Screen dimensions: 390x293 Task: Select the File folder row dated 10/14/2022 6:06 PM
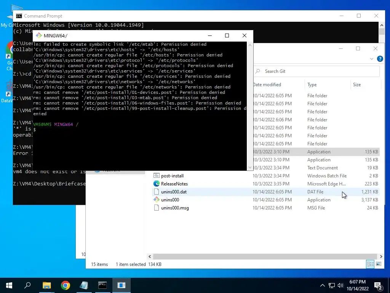[316, 119]
